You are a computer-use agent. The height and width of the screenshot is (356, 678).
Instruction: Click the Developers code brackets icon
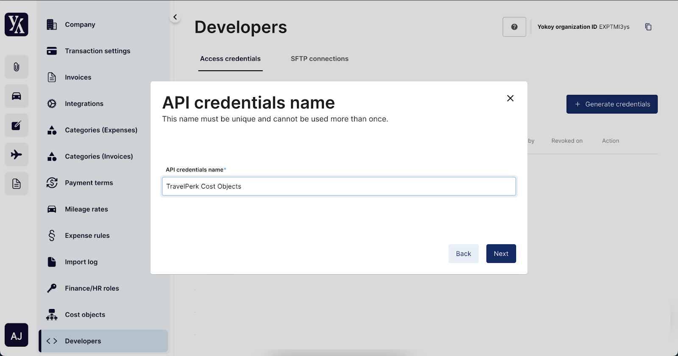tap(52, 341)
